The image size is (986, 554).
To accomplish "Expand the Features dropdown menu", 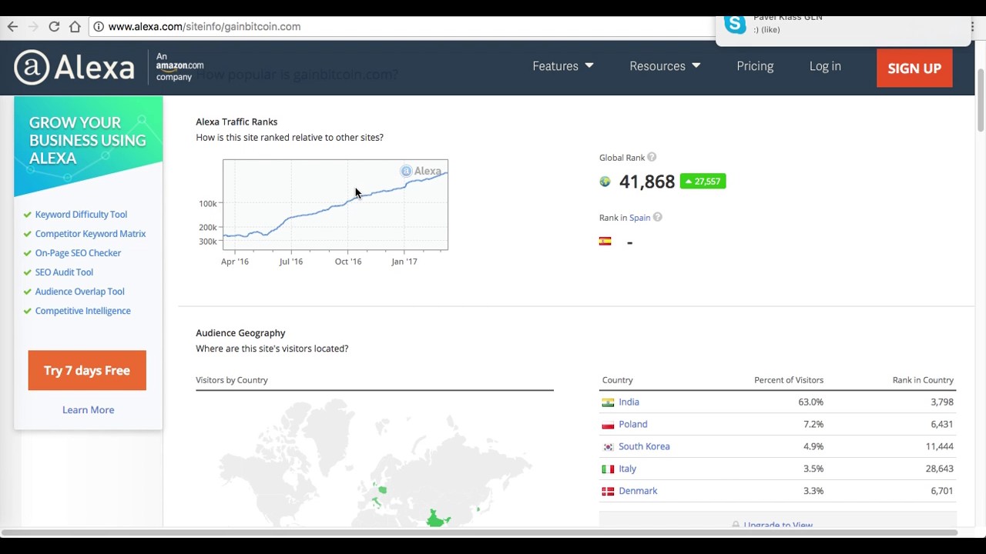I will (562, 66).
